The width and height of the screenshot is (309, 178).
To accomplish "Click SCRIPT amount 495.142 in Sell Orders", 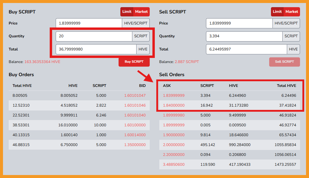I will (x=208, y=145).
